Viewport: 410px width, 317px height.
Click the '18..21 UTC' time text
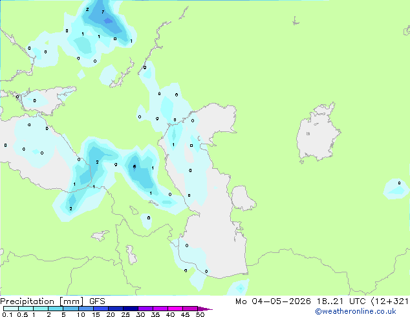tap(341, 301)
